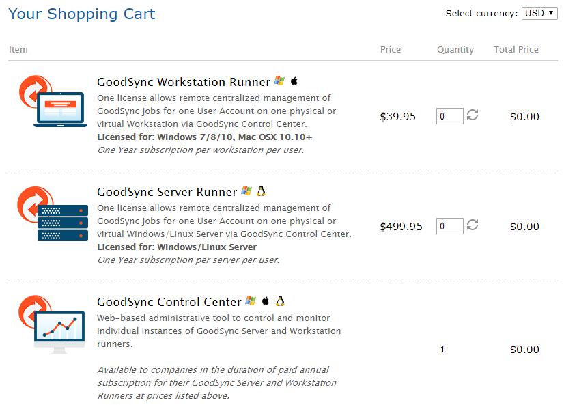Image resolution: width=564 pixels, height=405 pixels.
Task: Click the GoodSync Workstation Runner title
Action: pos(184,83)
